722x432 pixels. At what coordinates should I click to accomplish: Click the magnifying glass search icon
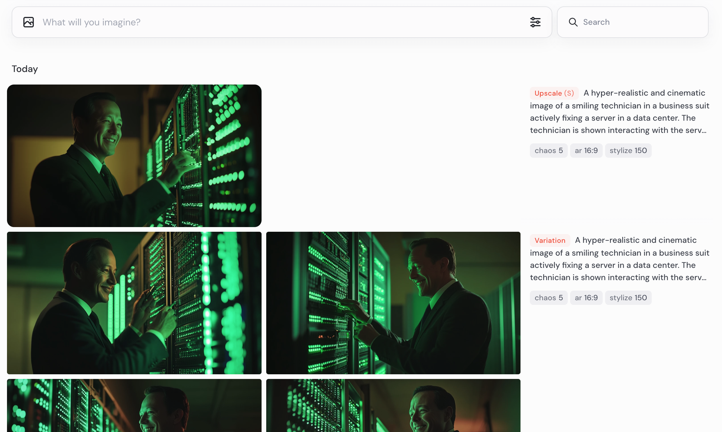tap(573, 22)
